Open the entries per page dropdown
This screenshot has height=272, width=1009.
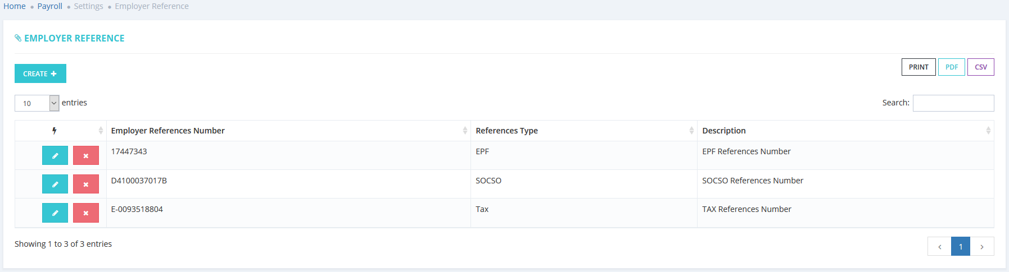pos(37,103)
